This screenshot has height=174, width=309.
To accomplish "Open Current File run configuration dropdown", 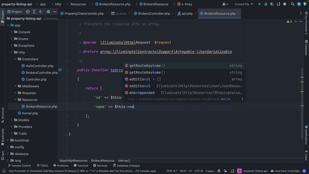I will [x=244, y=4].
